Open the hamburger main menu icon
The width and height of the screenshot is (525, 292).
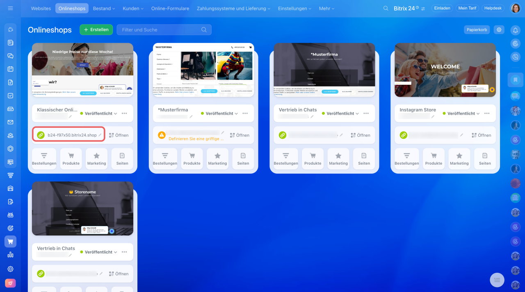point(10,8)
